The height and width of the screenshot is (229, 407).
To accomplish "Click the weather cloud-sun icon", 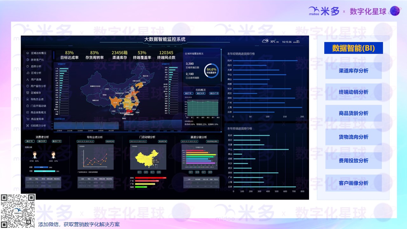I will 266,41.
